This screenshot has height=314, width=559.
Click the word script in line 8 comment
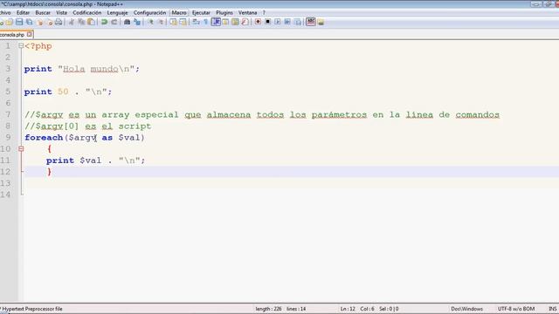click(135, 126)
